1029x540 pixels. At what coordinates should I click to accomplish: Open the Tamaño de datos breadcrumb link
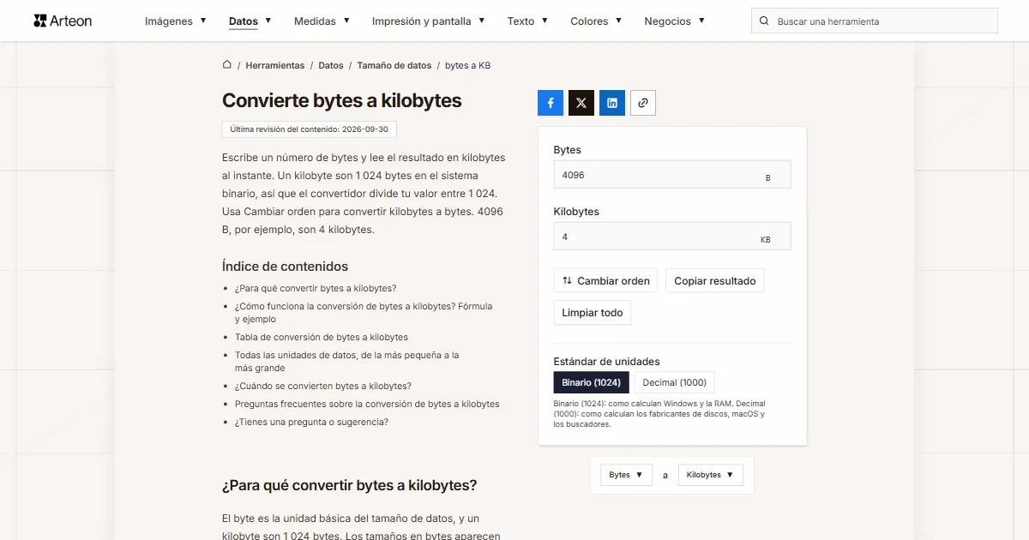394,65
